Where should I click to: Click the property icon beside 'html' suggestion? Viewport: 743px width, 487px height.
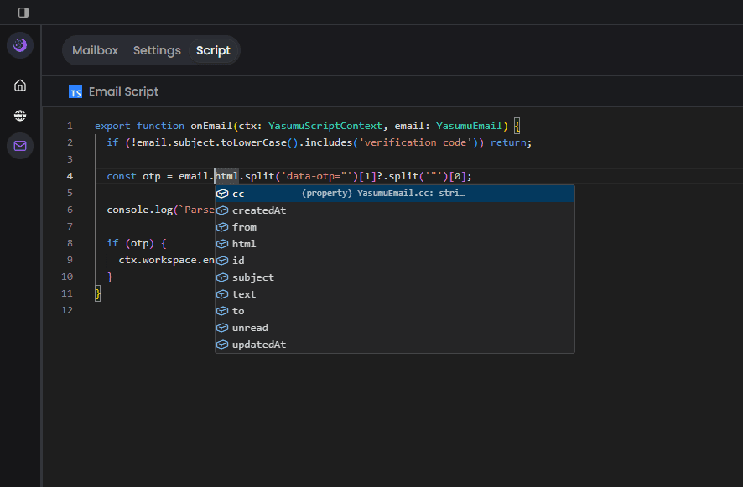click(x=224, y=243)
